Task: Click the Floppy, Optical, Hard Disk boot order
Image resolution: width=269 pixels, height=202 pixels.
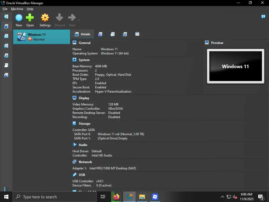Action: tap(113, 75)
